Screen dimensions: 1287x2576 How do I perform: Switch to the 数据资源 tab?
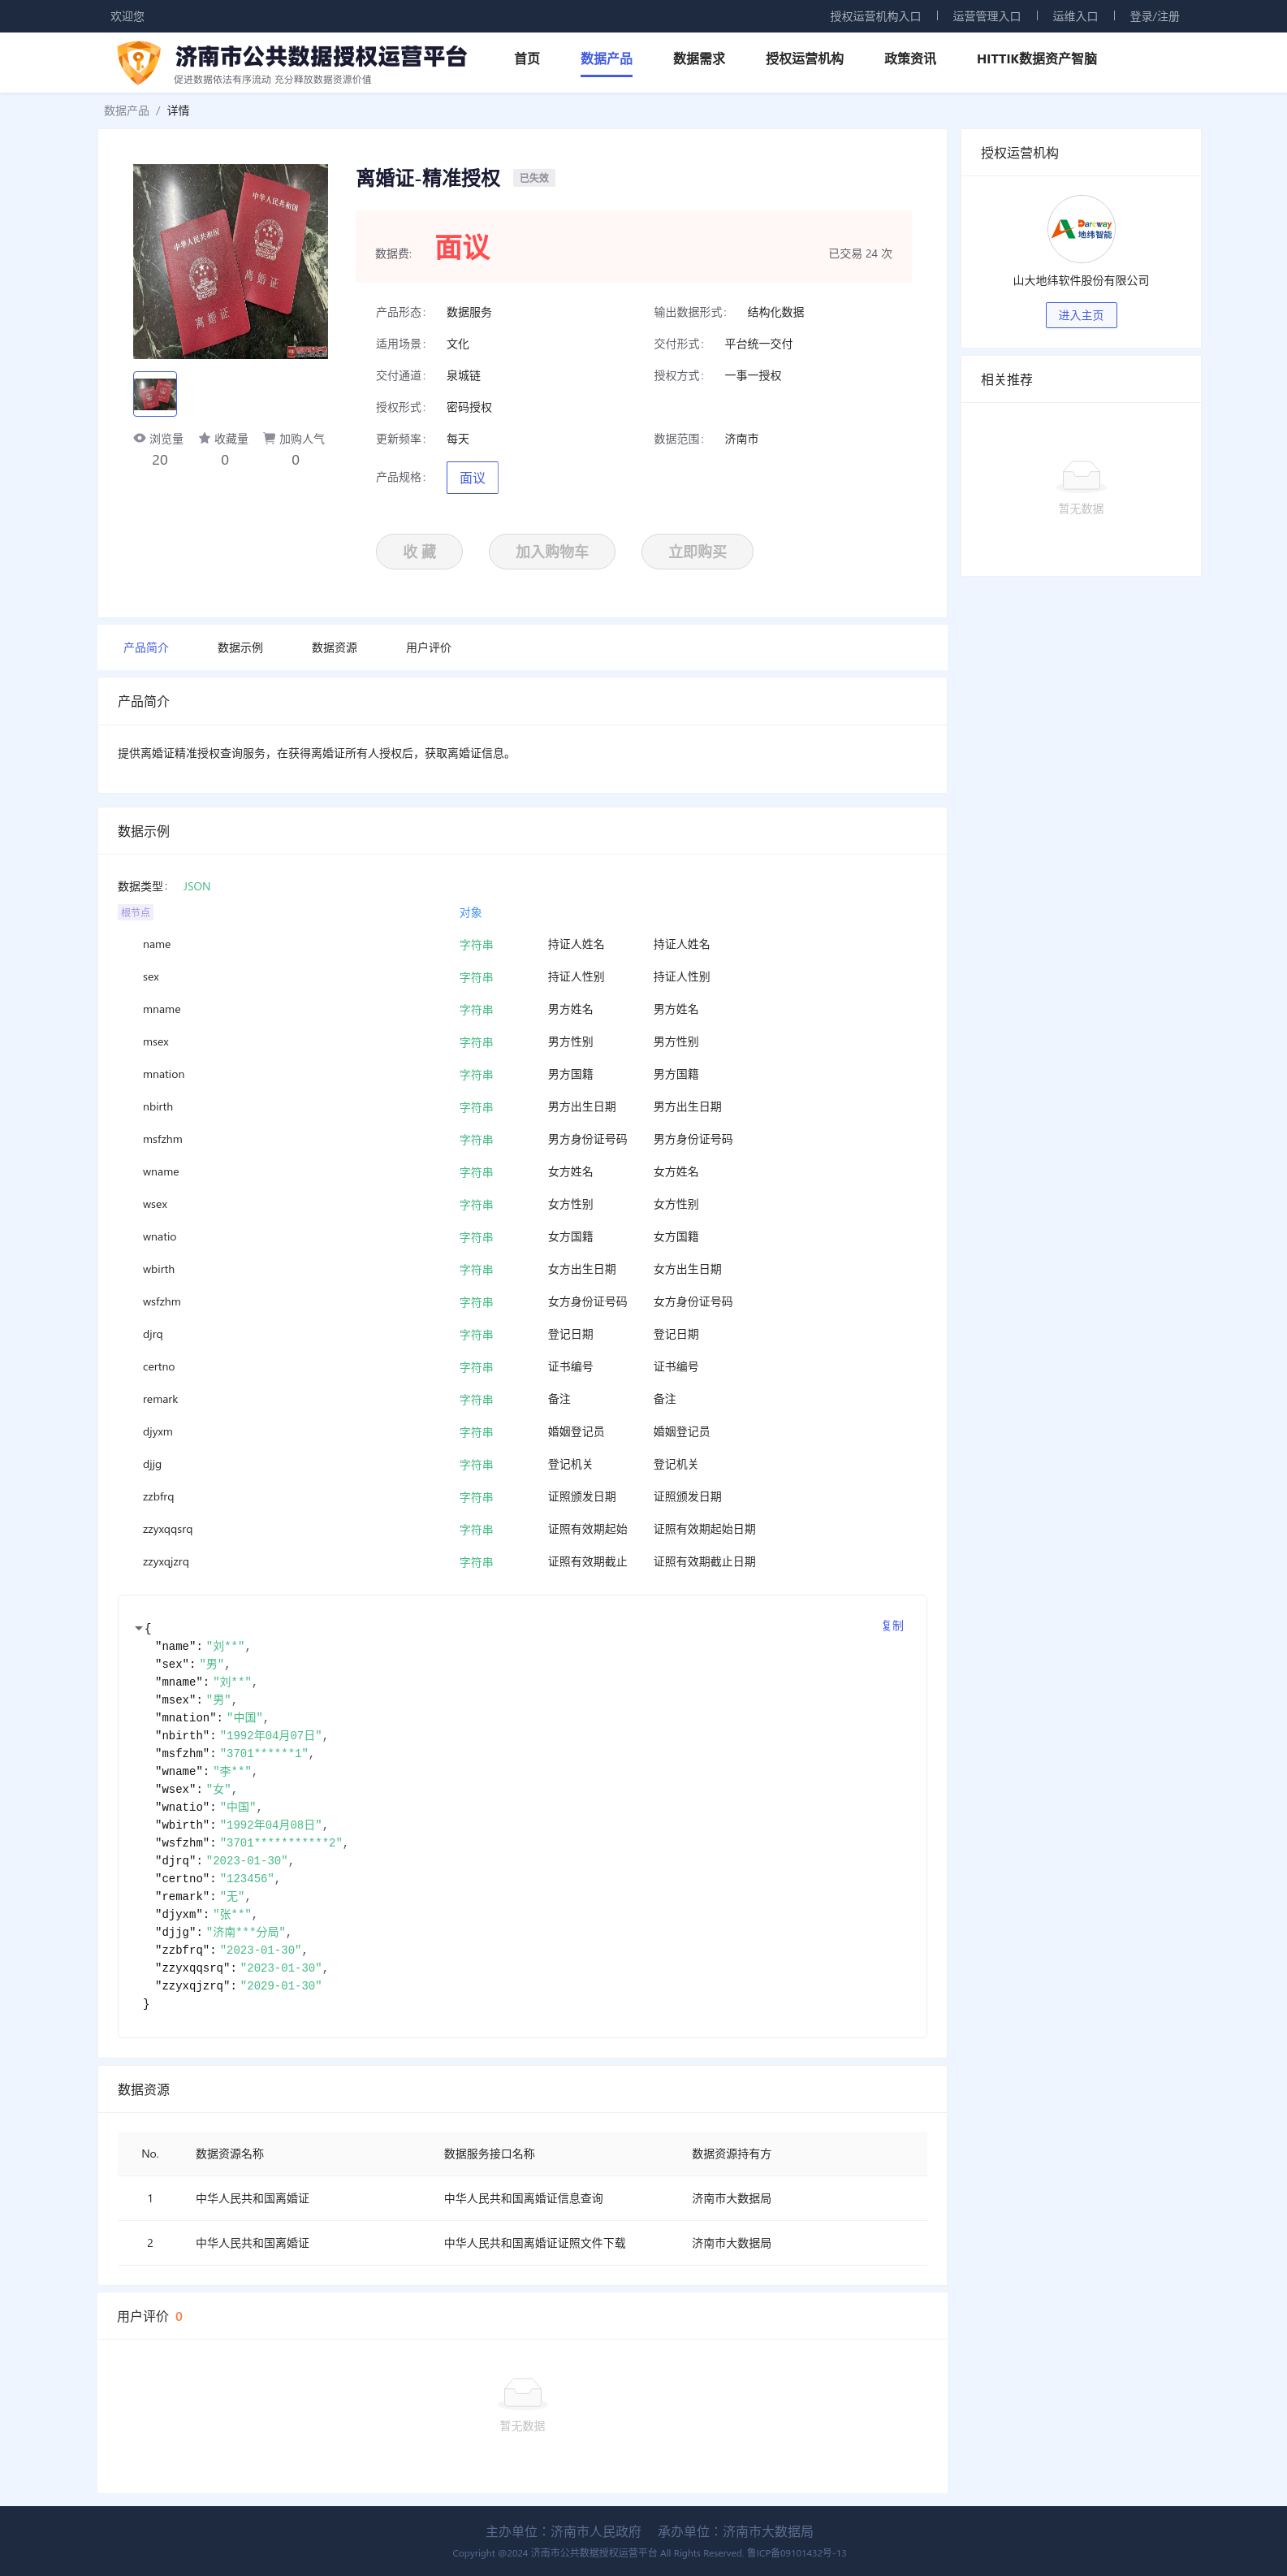[x=334, y=648]
